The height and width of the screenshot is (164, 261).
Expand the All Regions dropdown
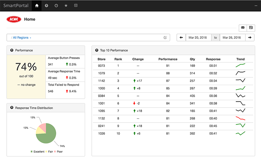tap(22, 38)
